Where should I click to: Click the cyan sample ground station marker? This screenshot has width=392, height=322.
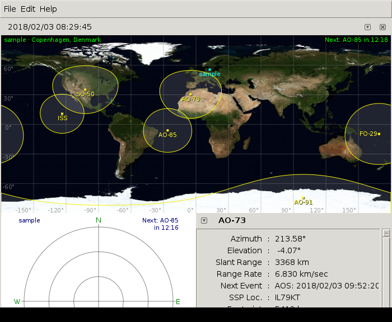209,70
